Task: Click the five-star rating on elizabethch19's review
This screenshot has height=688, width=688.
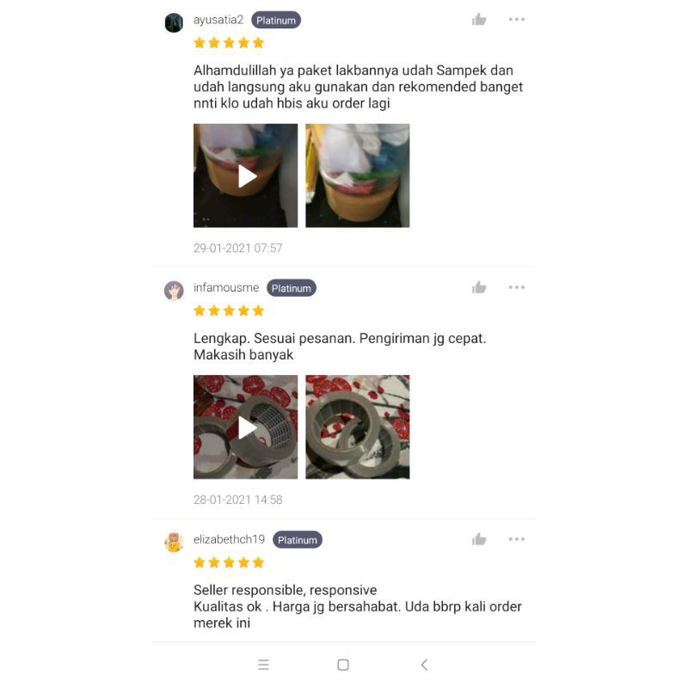Action: point(229,562)
